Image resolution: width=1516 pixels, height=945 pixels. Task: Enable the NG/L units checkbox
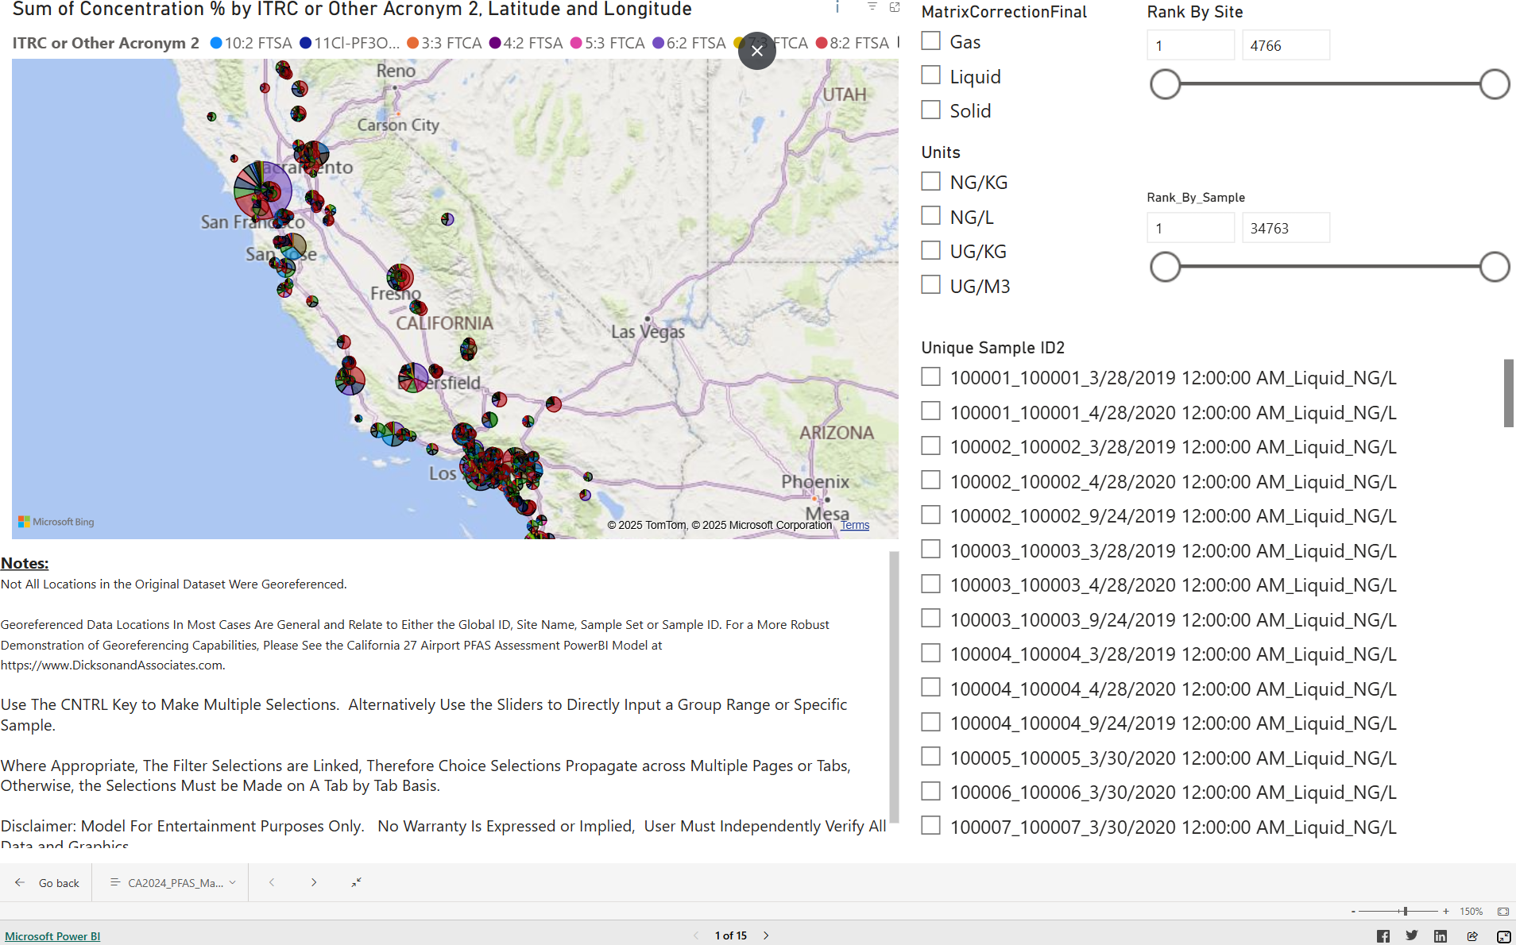(930, 216)
